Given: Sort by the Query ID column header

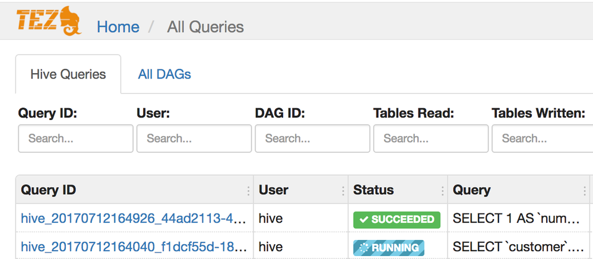Looking at the screenshot, I should coord(49,190).
